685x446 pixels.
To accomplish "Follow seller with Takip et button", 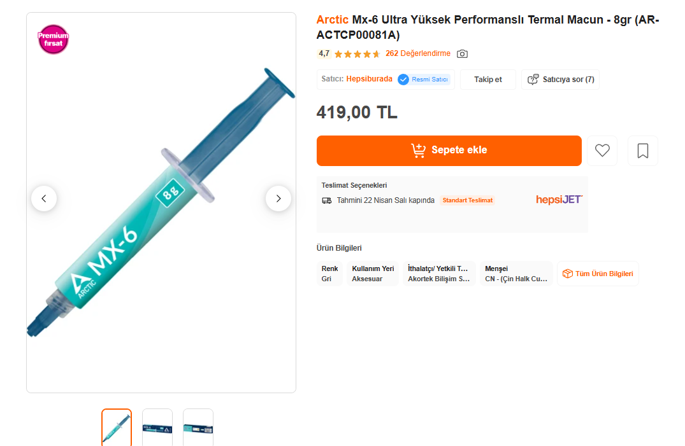I will coord(487,80).
